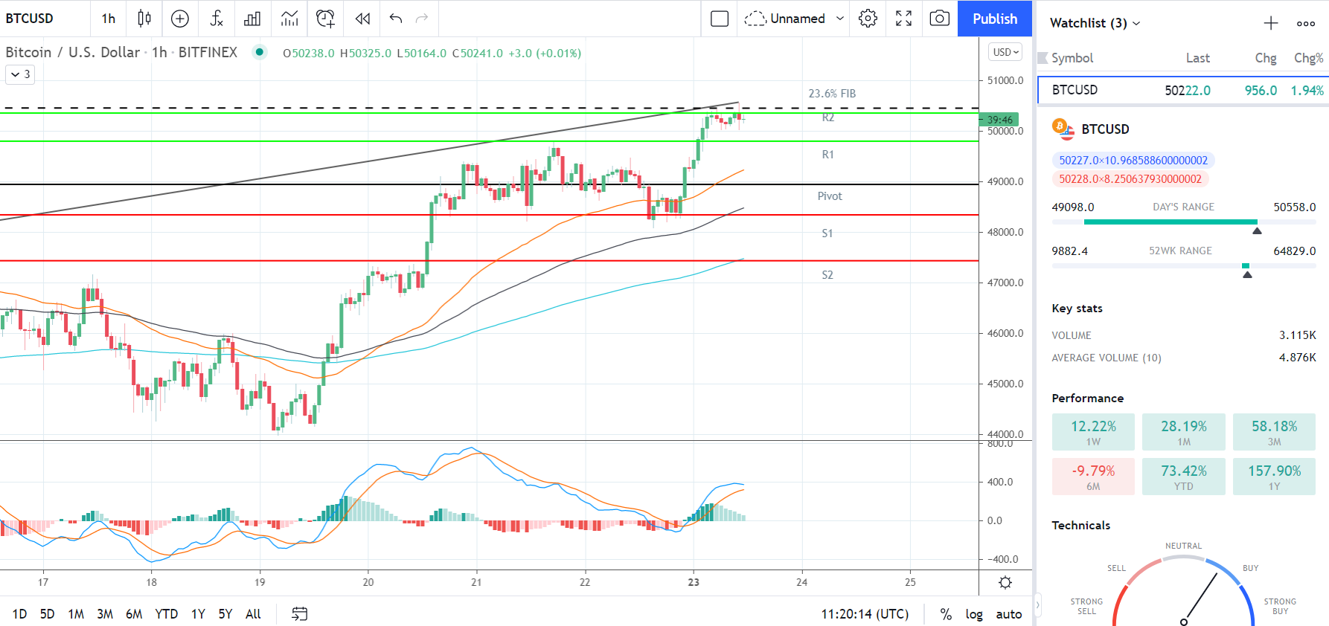Toggle auto scale mode
The width and height of the screenshot is (1329, 626).
point(1009,614)
